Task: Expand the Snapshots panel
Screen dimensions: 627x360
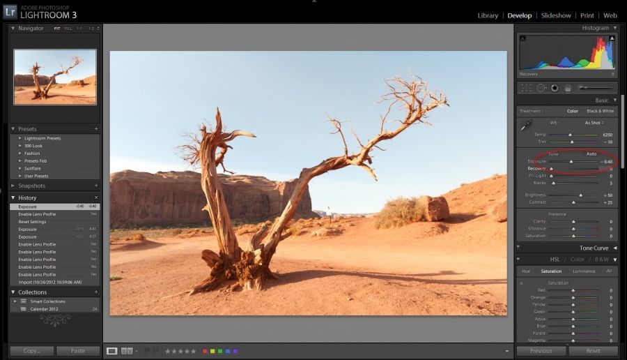Action: click(14, 186)
